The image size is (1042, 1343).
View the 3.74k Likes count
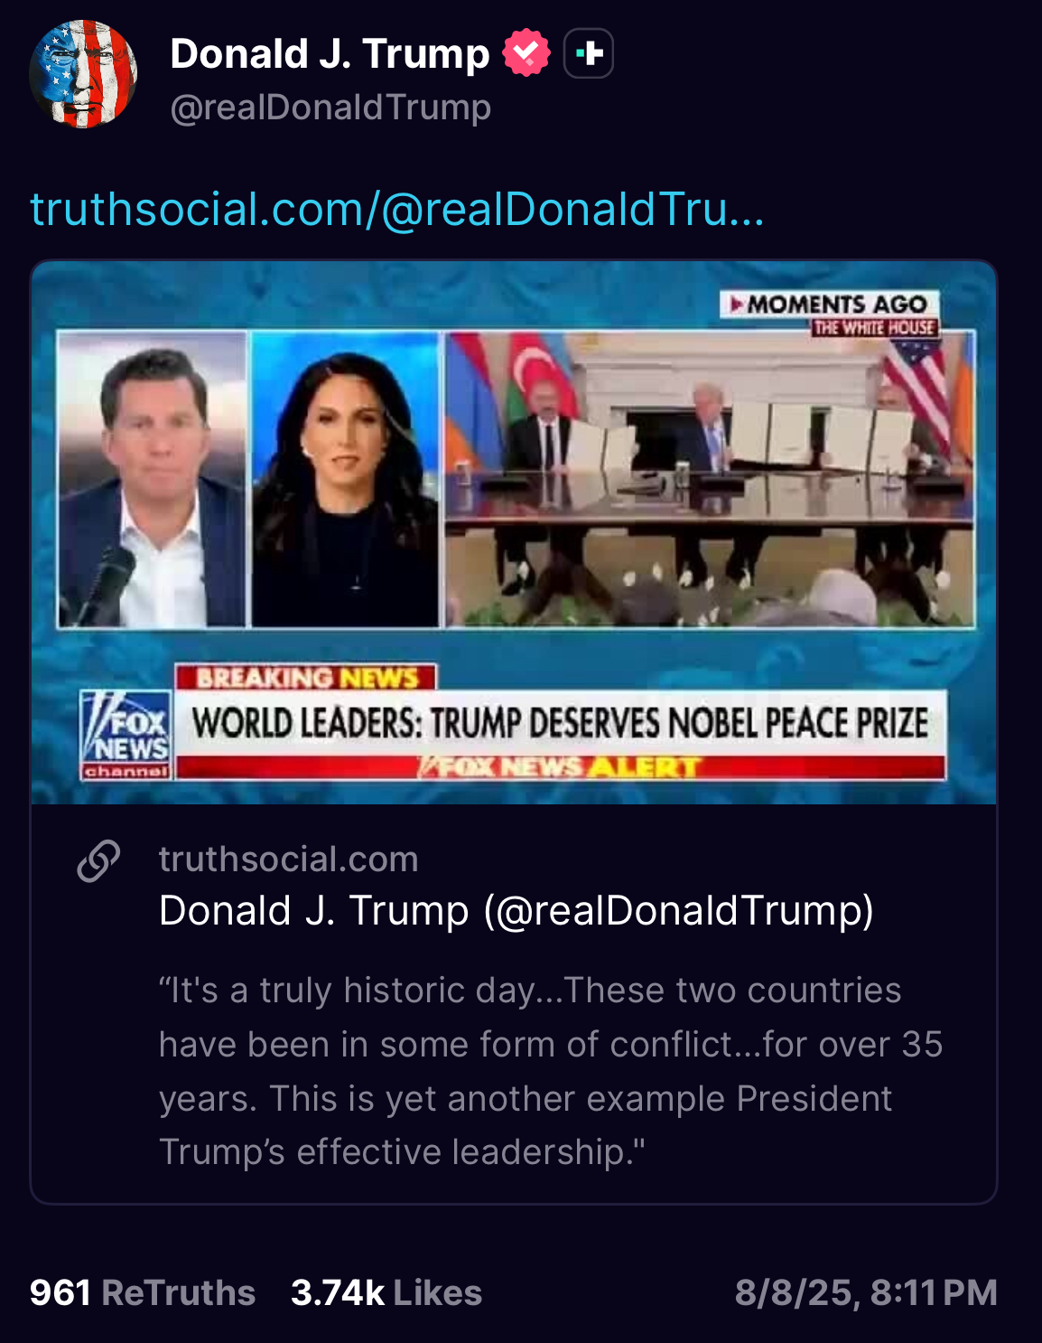click(x=386, y=1292)
